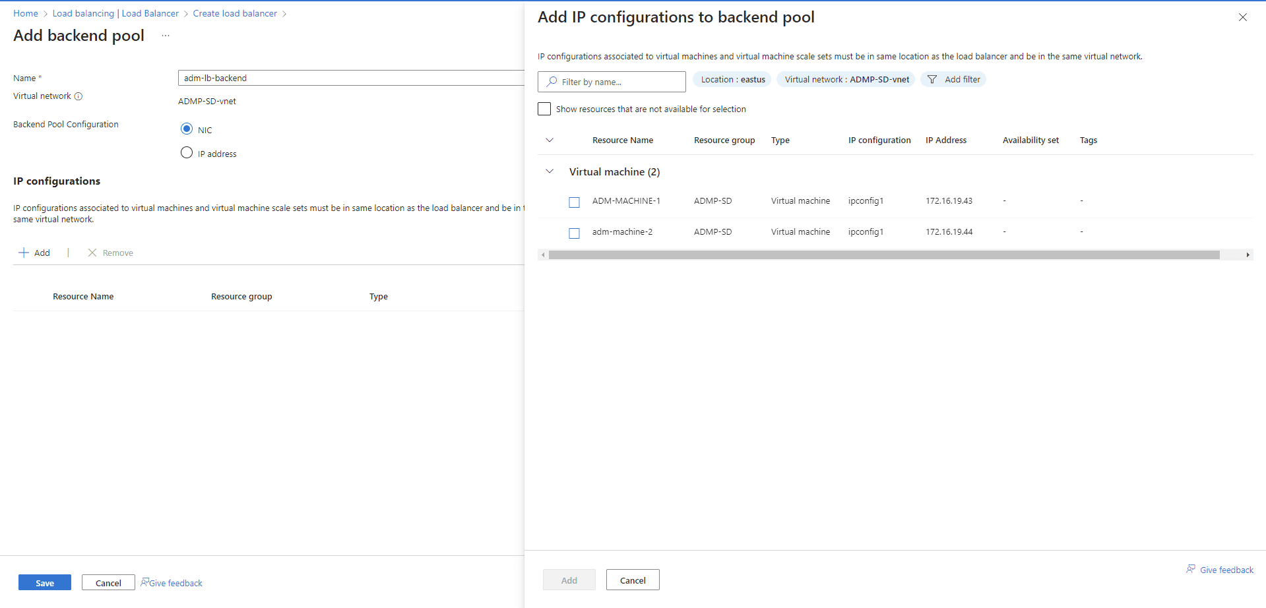Collapse the Virtual machine (2) group

tap(550, 171)
